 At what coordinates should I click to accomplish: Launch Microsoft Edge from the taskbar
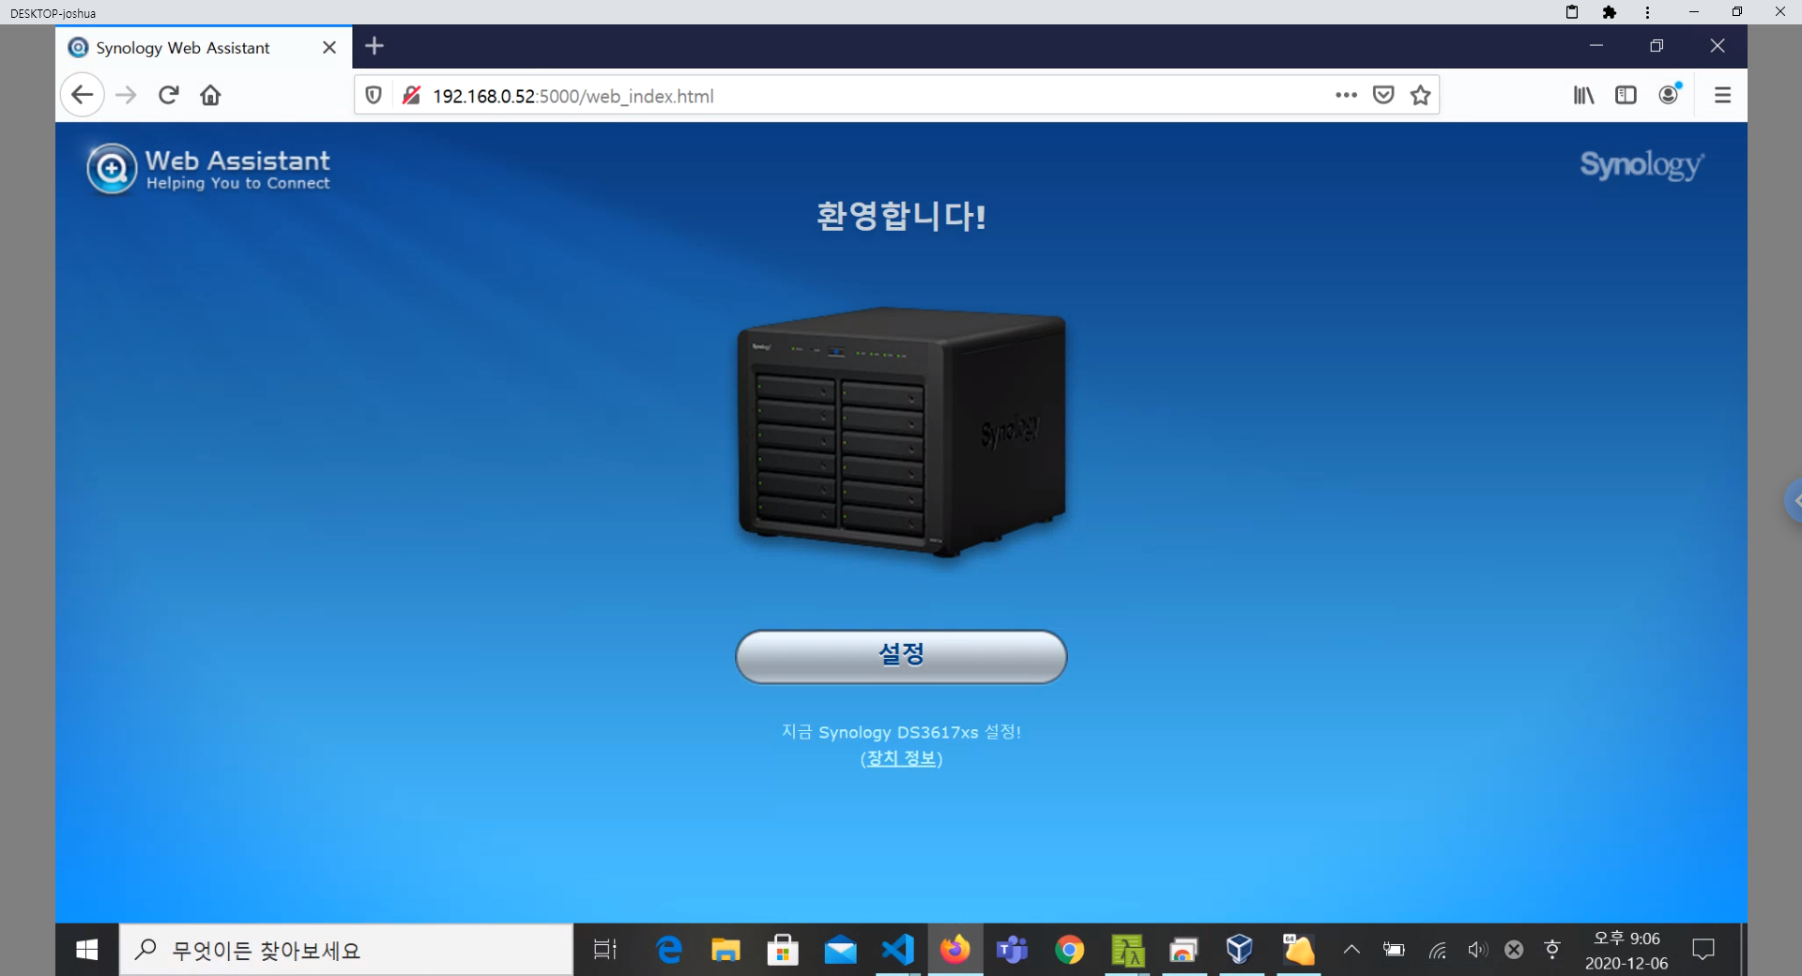[x=669, y=950]
